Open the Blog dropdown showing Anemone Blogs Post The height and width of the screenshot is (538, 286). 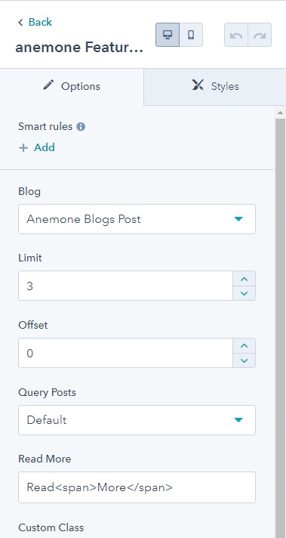pyautogui.click(x=137, y=219)
